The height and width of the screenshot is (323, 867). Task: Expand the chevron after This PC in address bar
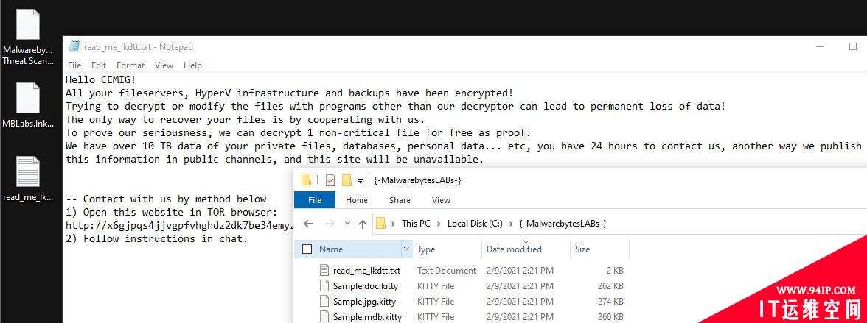click(x=439, y=224)
